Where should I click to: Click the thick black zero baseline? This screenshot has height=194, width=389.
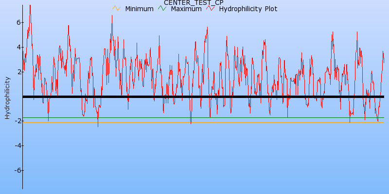[204, 97]
